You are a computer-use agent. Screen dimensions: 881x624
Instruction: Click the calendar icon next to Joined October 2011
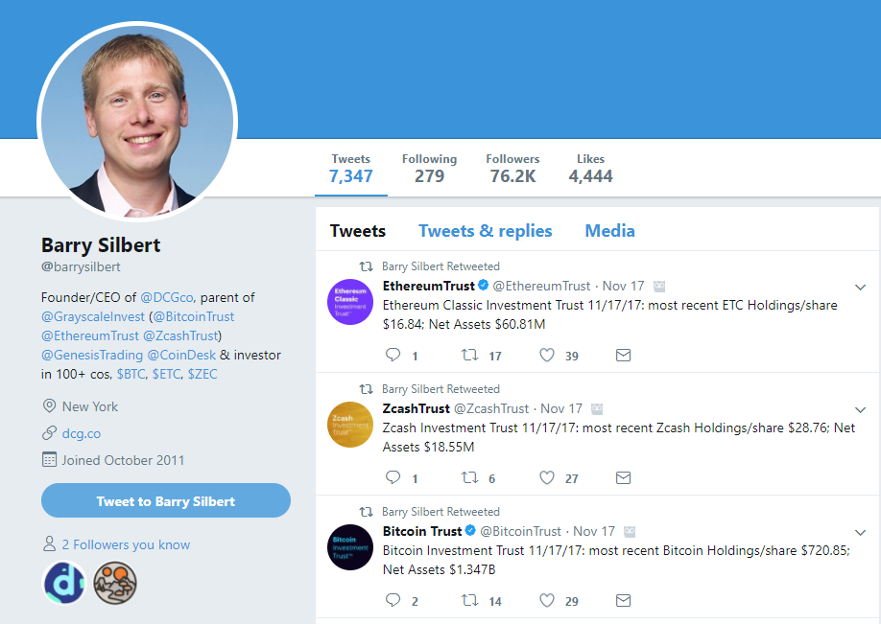click(48, 460)
